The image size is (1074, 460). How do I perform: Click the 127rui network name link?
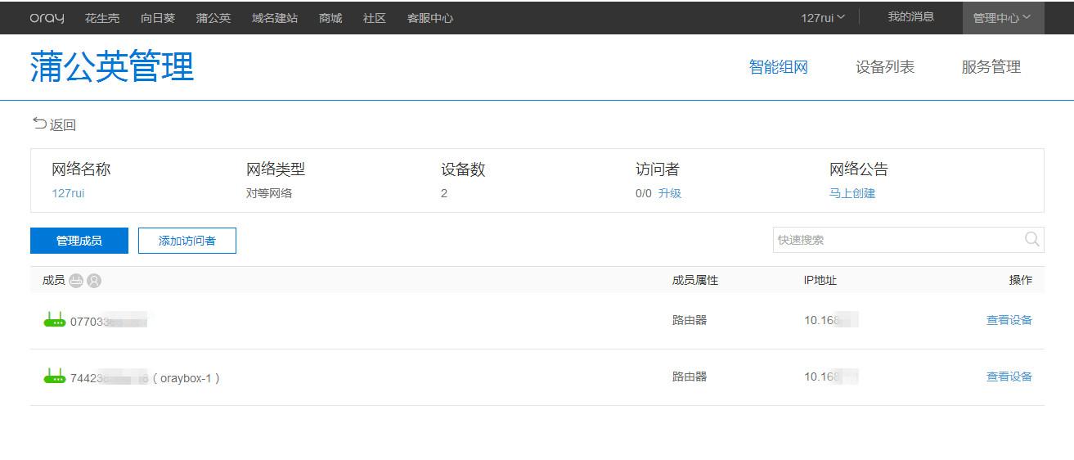[68, 193]
